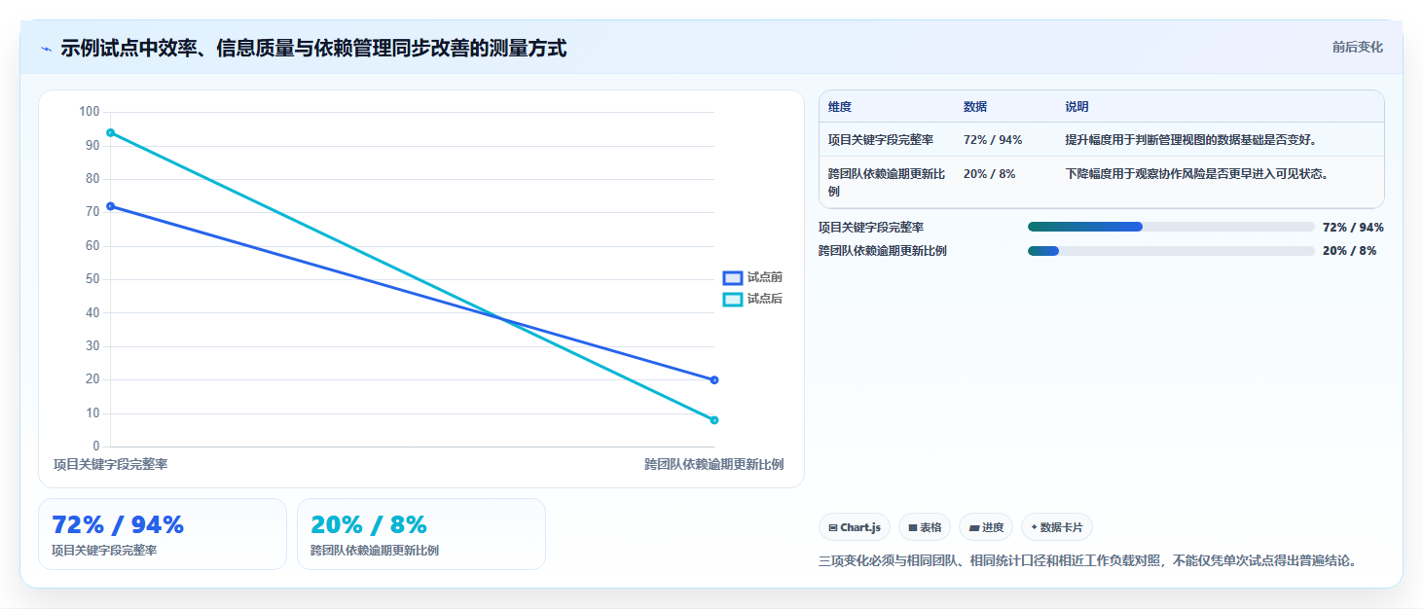Click x-axis label 项目关键字段完整率
1423x609 pixels.
point(110,465)
